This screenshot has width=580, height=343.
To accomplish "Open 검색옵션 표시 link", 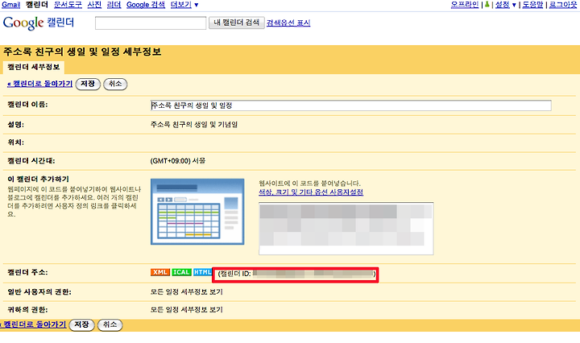I will point(288,23).
